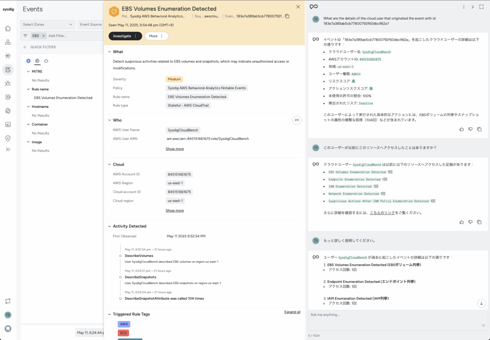Click the Sysdig AWS Behavioral Analytics Notable Events policy chip
Viewport: 490px width, 340px height.
pos(207,88)
